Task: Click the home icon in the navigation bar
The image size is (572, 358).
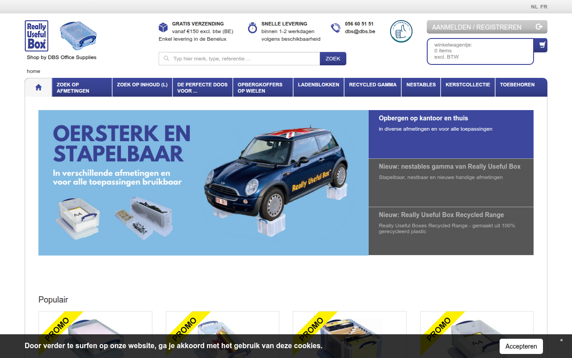Action: click(x=38, y=87)
